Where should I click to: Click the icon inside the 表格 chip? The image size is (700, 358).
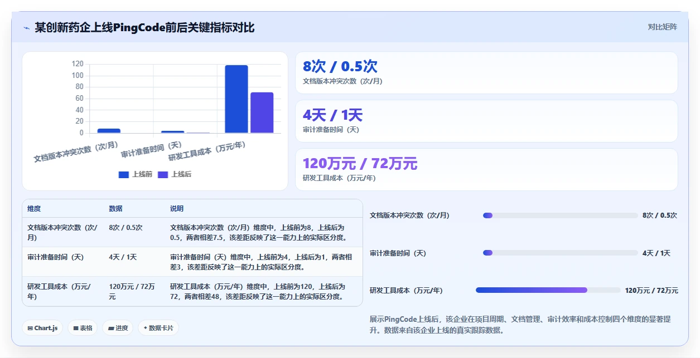coord(76,328)
